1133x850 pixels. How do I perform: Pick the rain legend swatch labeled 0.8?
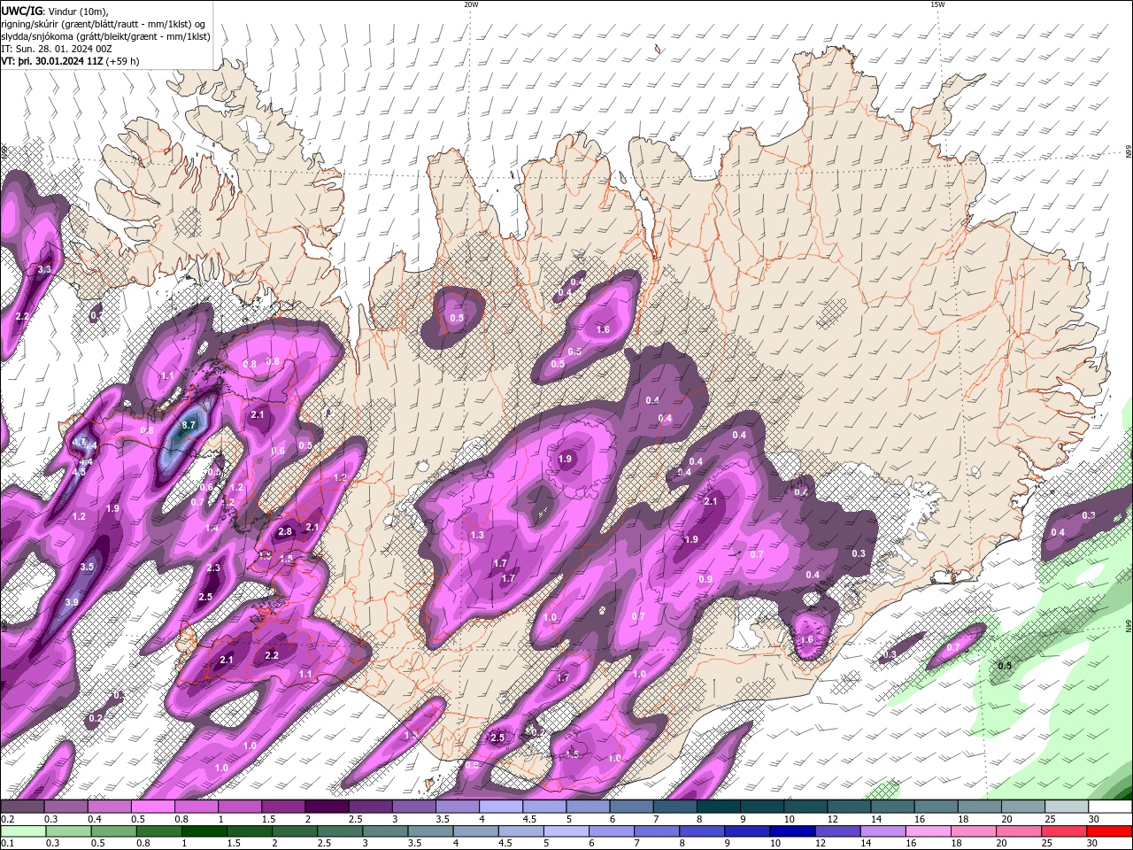tap(158, 831)
